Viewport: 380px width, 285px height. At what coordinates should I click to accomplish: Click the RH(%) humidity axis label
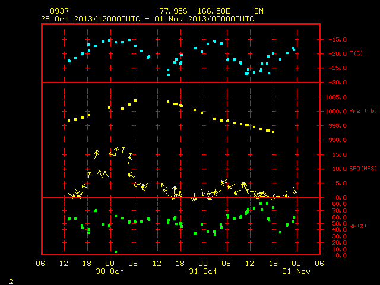(x=357, y=226)
